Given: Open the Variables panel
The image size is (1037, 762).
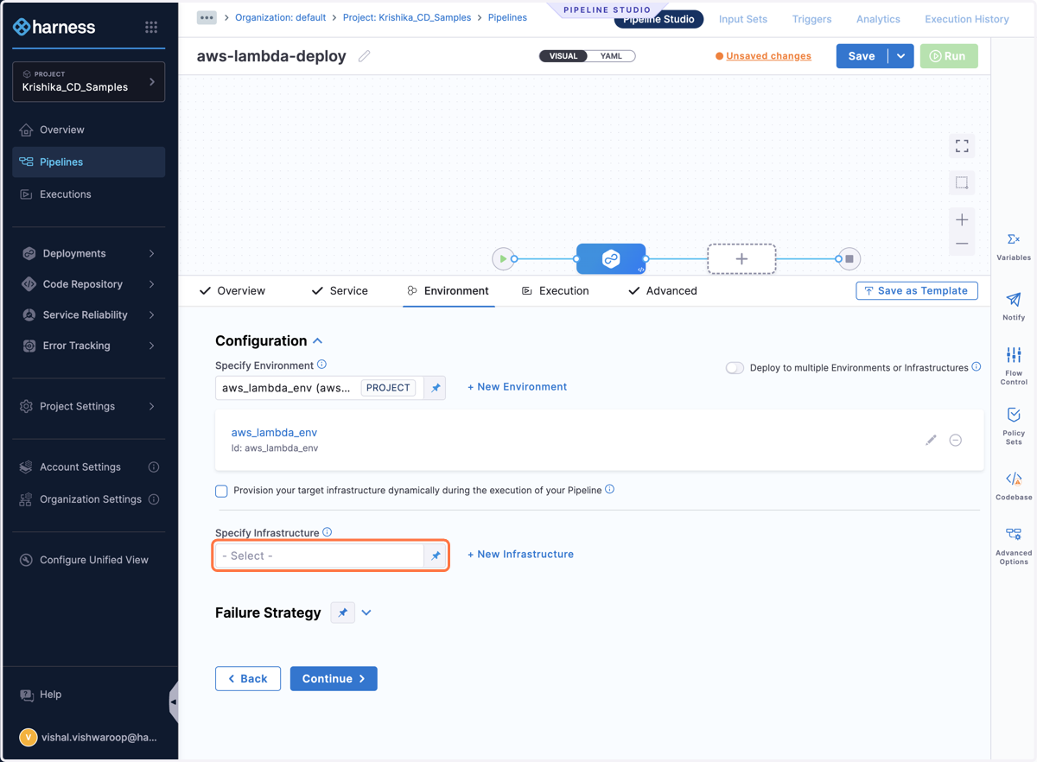Looking at the screenshot, I should pos(1014,247).
